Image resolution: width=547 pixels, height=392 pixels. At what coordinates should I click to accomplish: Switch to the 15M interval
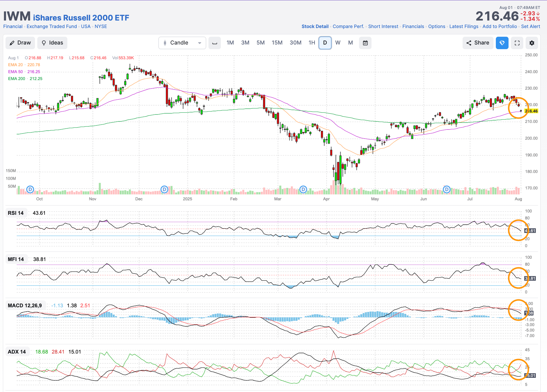277,43
